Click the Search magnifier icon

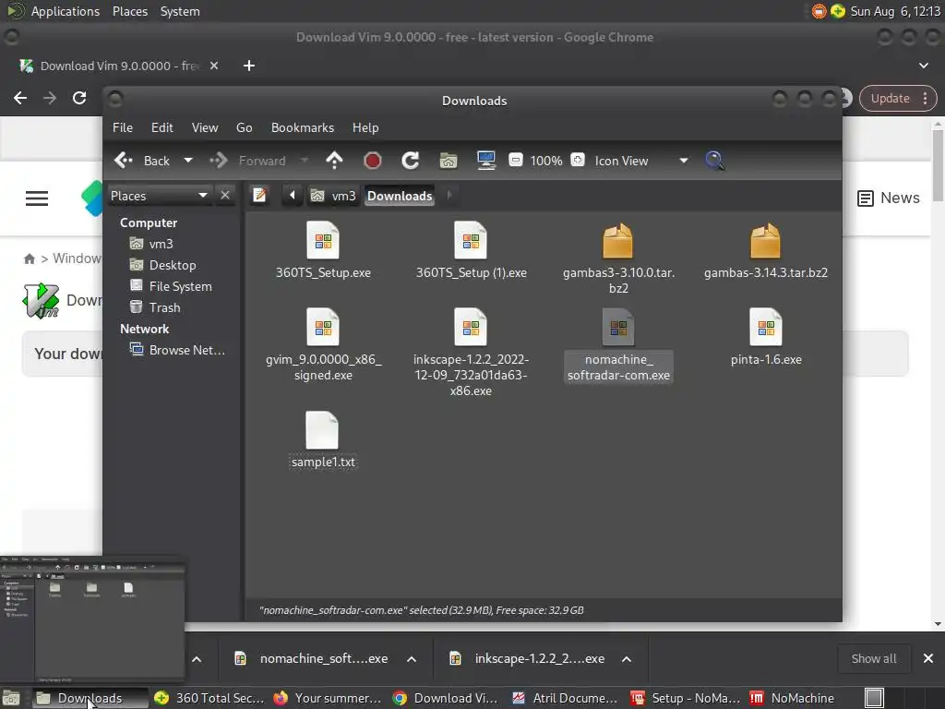(x=714, y=161)
